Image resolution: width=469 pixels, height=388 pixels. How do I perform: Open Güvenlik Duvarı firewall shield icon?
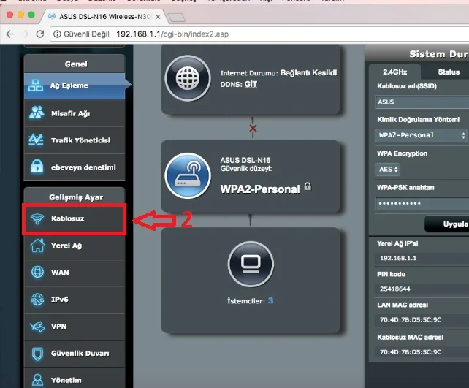click(37, 354)
